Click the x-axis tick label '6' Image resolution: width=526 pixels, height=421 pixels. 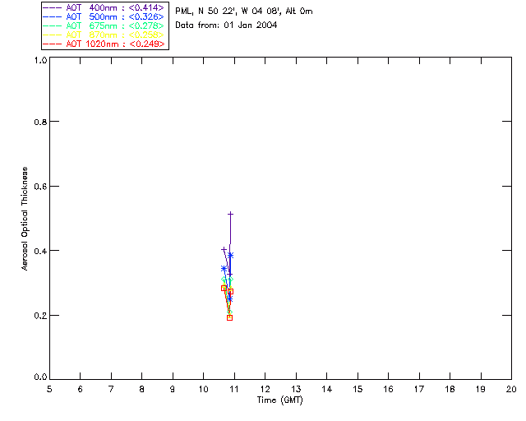coord(81,389)
